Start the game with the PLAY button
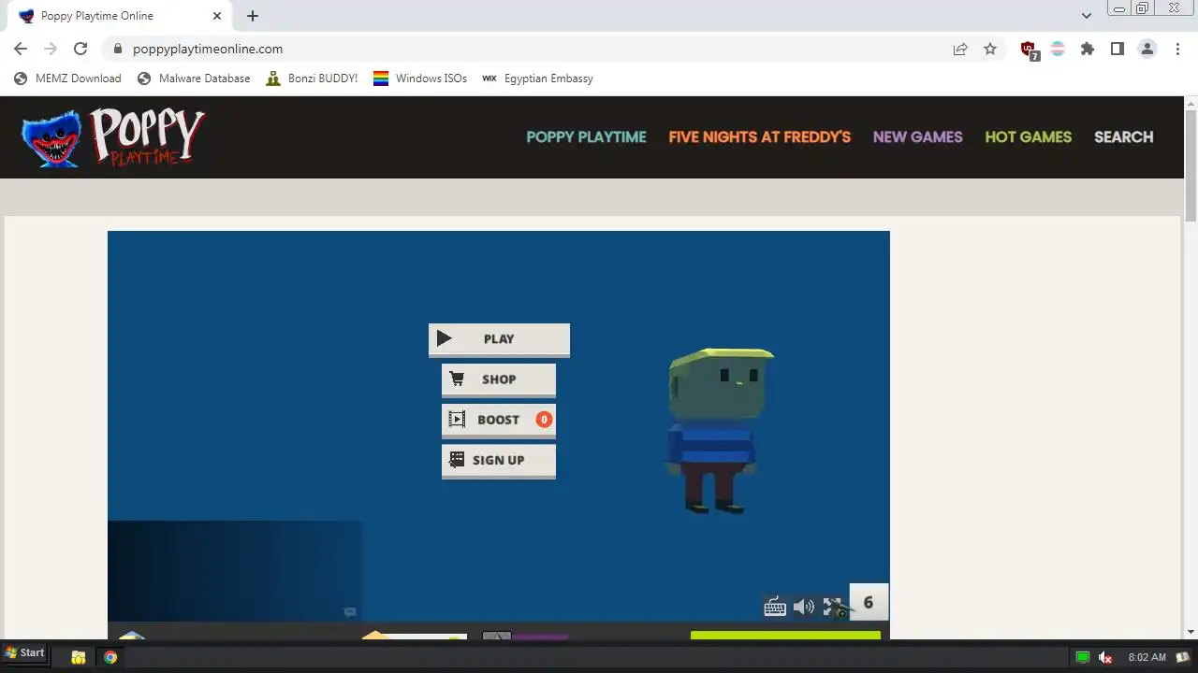The image size is (1198, 673). click(x=499, y=339)
